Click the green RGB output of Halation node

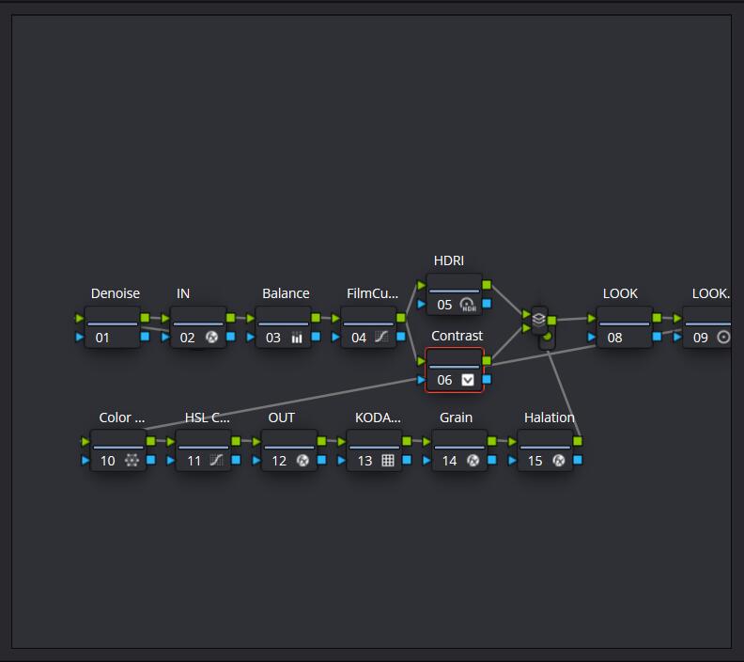(577, 440)
